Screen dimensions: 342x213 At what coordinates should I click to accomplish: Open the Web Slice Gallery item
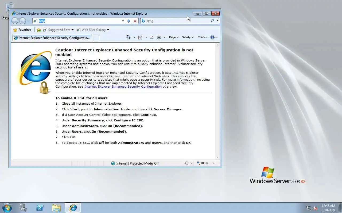coord(92,30)
